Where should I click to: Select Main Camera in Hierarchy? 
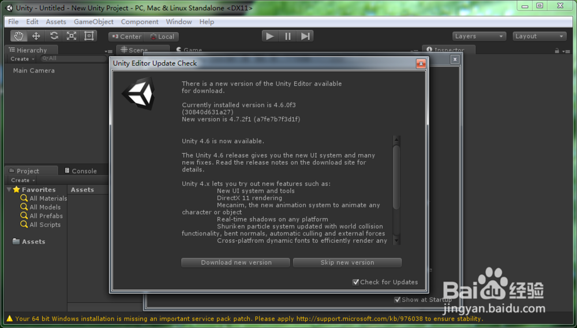tap(34, 70)
